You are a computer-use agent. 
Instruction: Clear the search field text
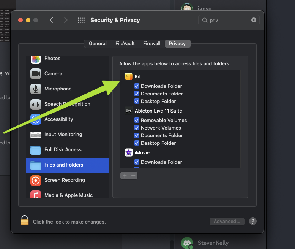tap(254, 20)
